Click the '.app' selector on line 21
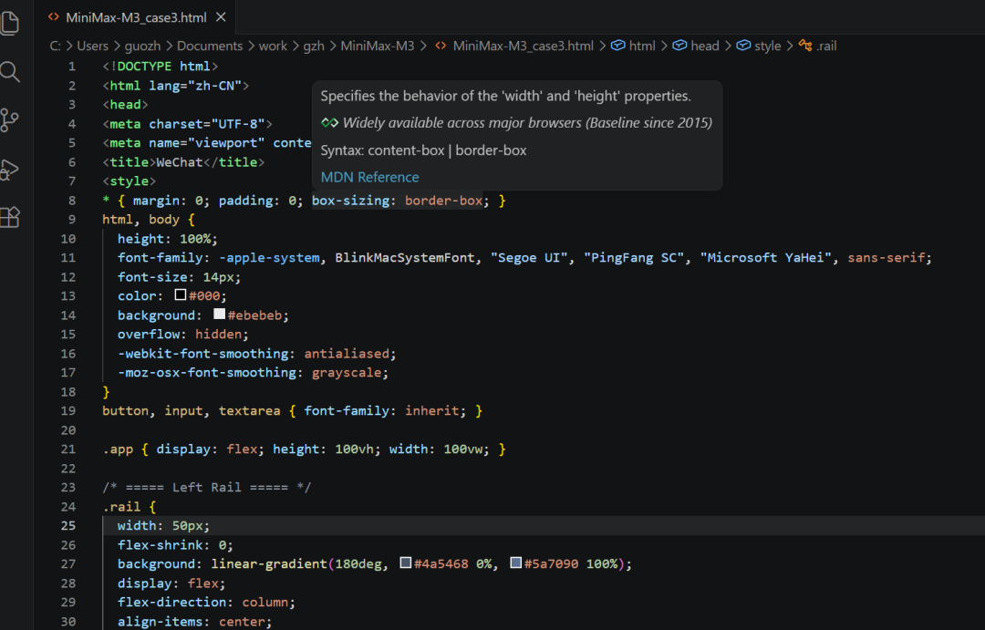The height and width of the screenshot is (630, 985). [x=118, y=449]
